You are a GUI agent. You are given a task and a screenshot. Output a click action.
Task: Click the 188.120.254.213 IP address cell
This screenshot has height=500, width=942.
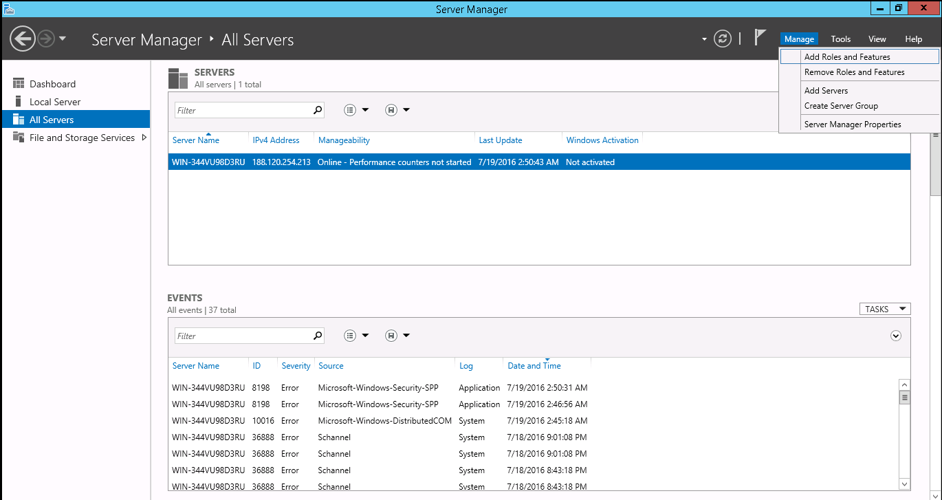coord(281,162)
